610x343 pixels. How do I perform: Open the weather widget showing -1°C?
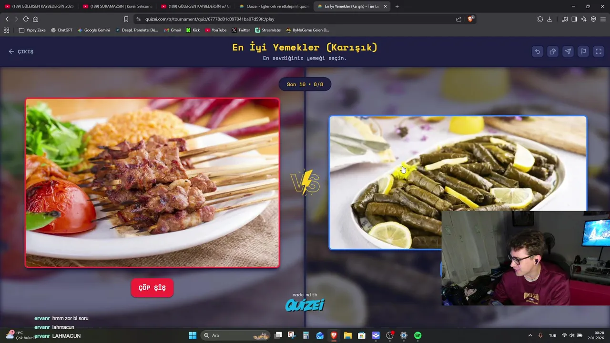click(x=21, y=335)
